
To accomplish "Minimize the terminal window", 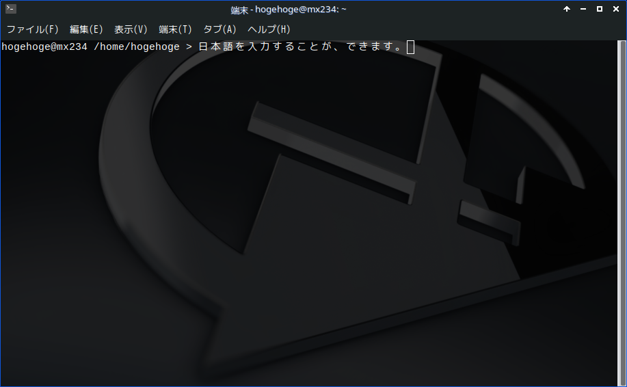I will click(x=583, y=9).
